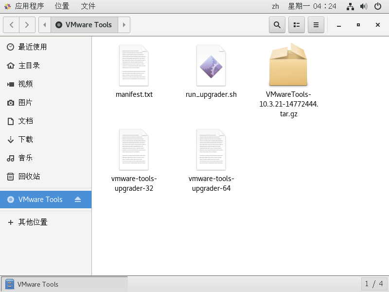Viewport: 389px width, 292px height.
Task: Open the hamburger options menu
Action: [316, 25]
